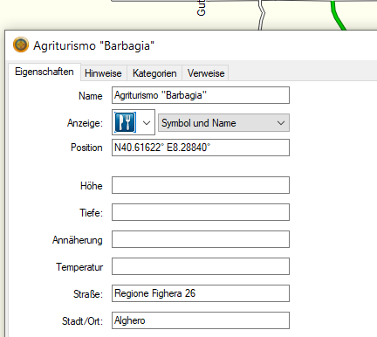Click the empty Annäherung field
The width and height of the screenshot is (377, 337).
pyautogui.click(x=201, y=239)
